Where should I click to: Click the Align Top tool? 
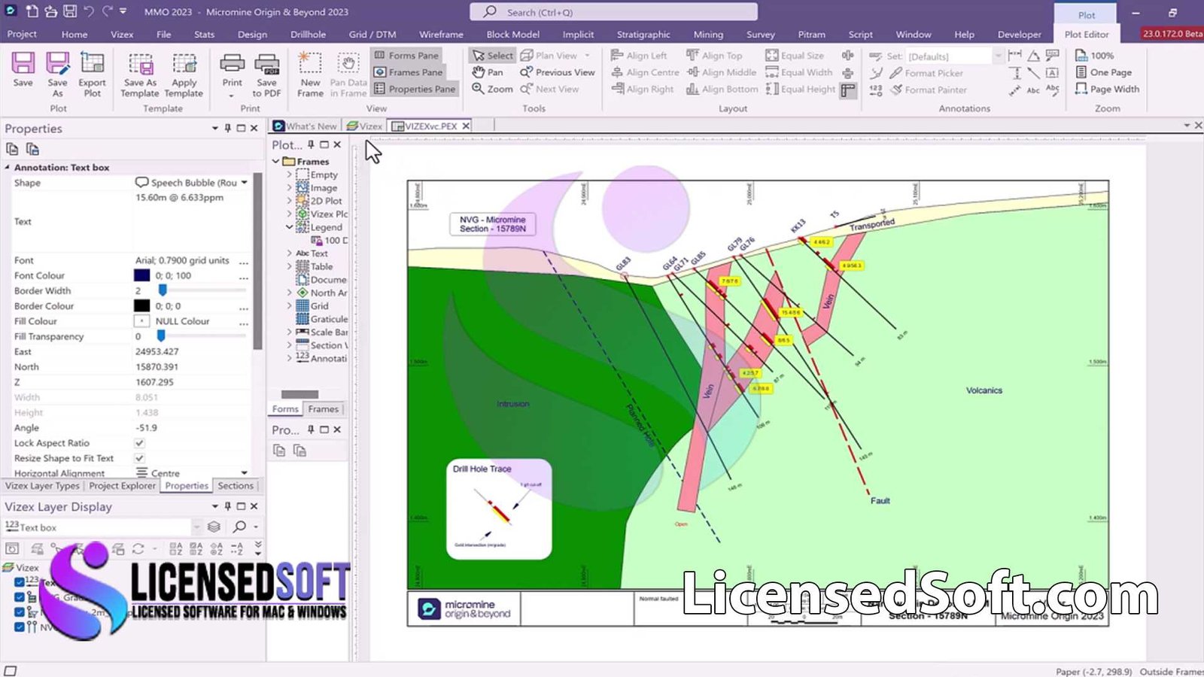click(714, 56)
